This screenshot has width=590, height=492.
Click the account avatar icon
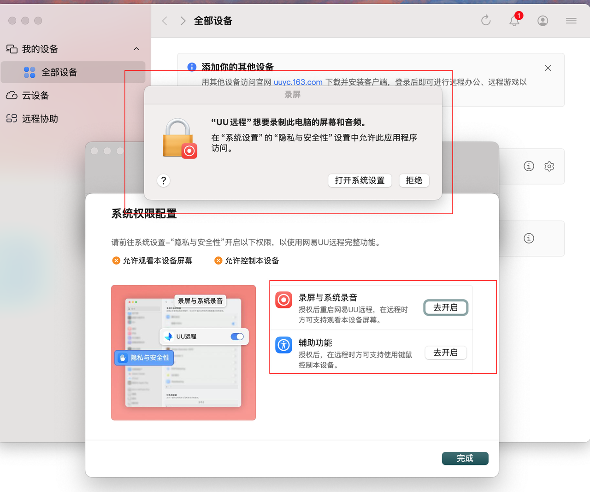pos(543,21)
